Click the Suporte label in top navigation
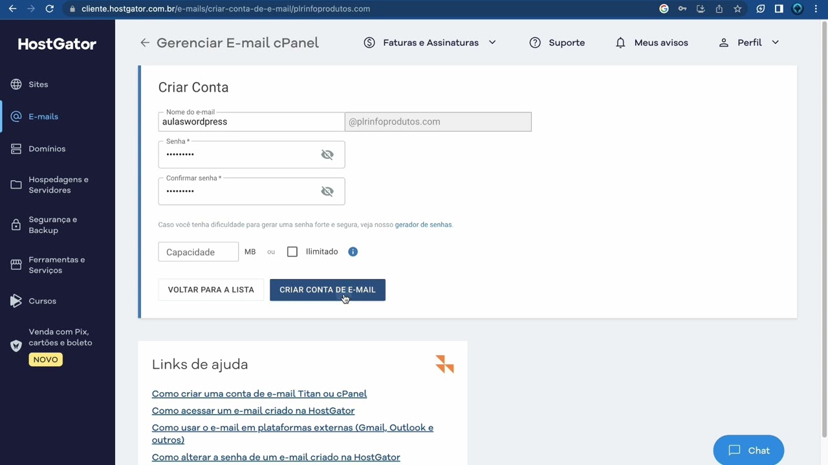Screen dimensions: 828x465 [567, 43]
